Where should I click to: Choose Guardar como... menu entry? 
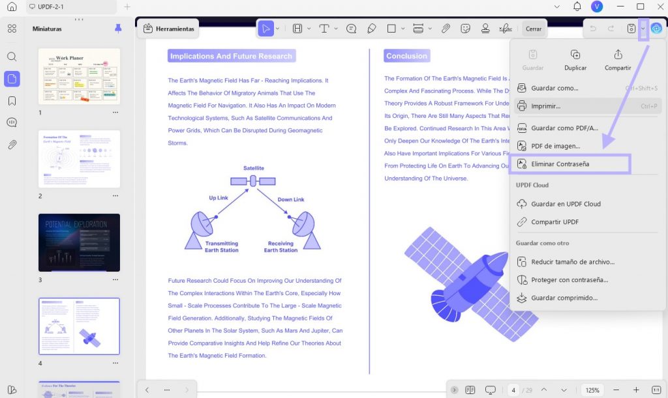click(x=588, y=88)
